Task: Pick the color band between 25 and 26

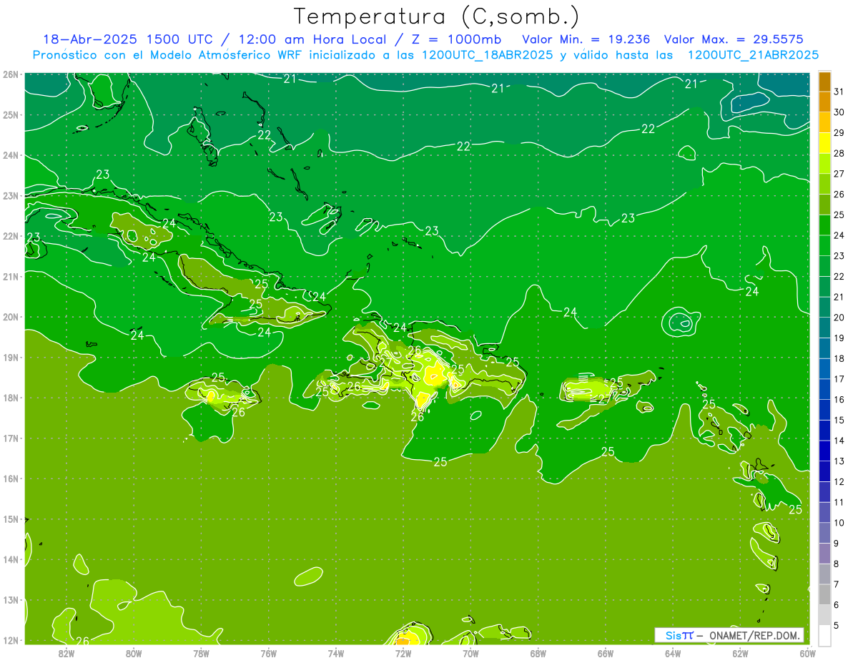Action: point(824,205)
